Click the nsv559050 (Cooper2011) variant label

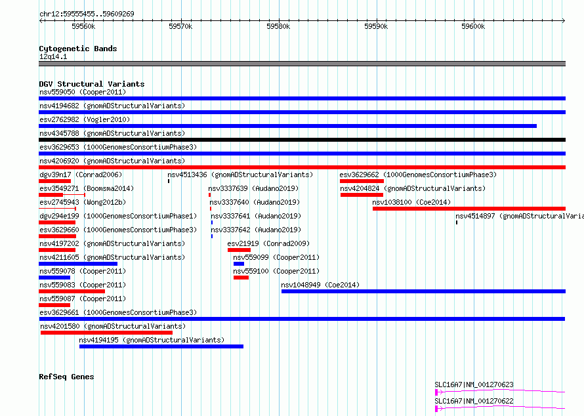click(x=83, y=92)
